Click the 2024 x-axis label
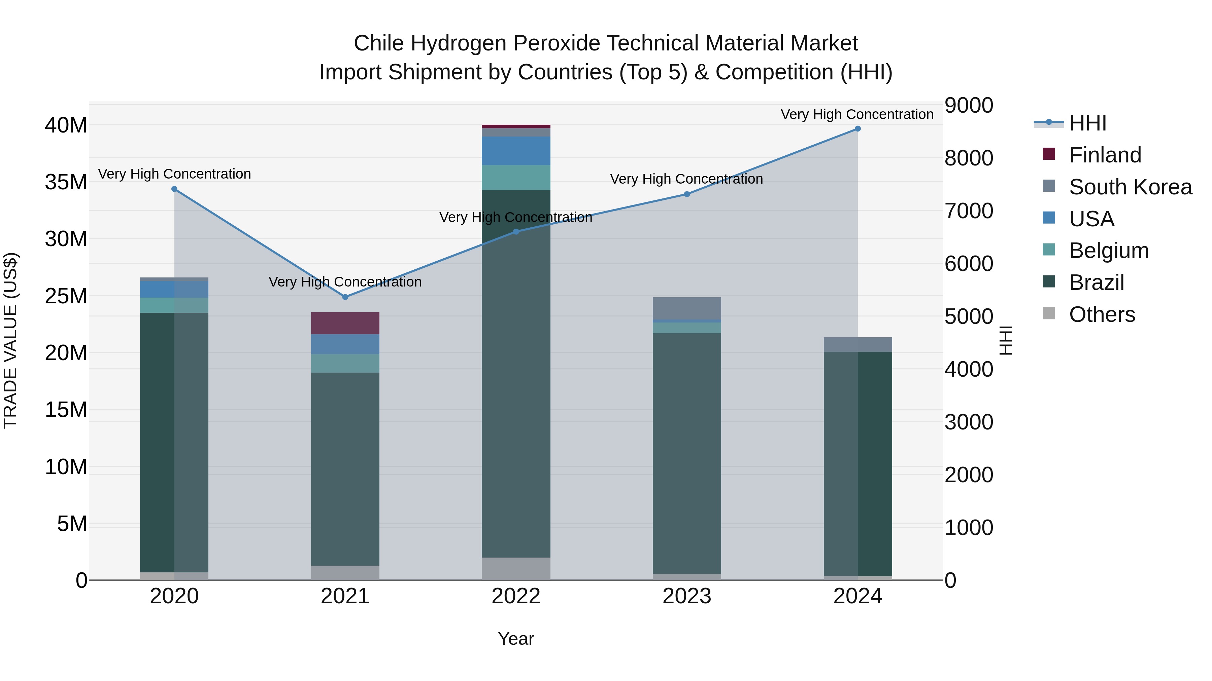 tap(857, 596)
